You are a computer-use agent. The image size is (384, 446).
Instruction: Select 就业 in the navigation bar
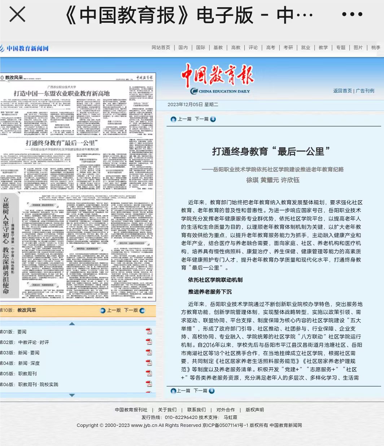tap(306, 48)
